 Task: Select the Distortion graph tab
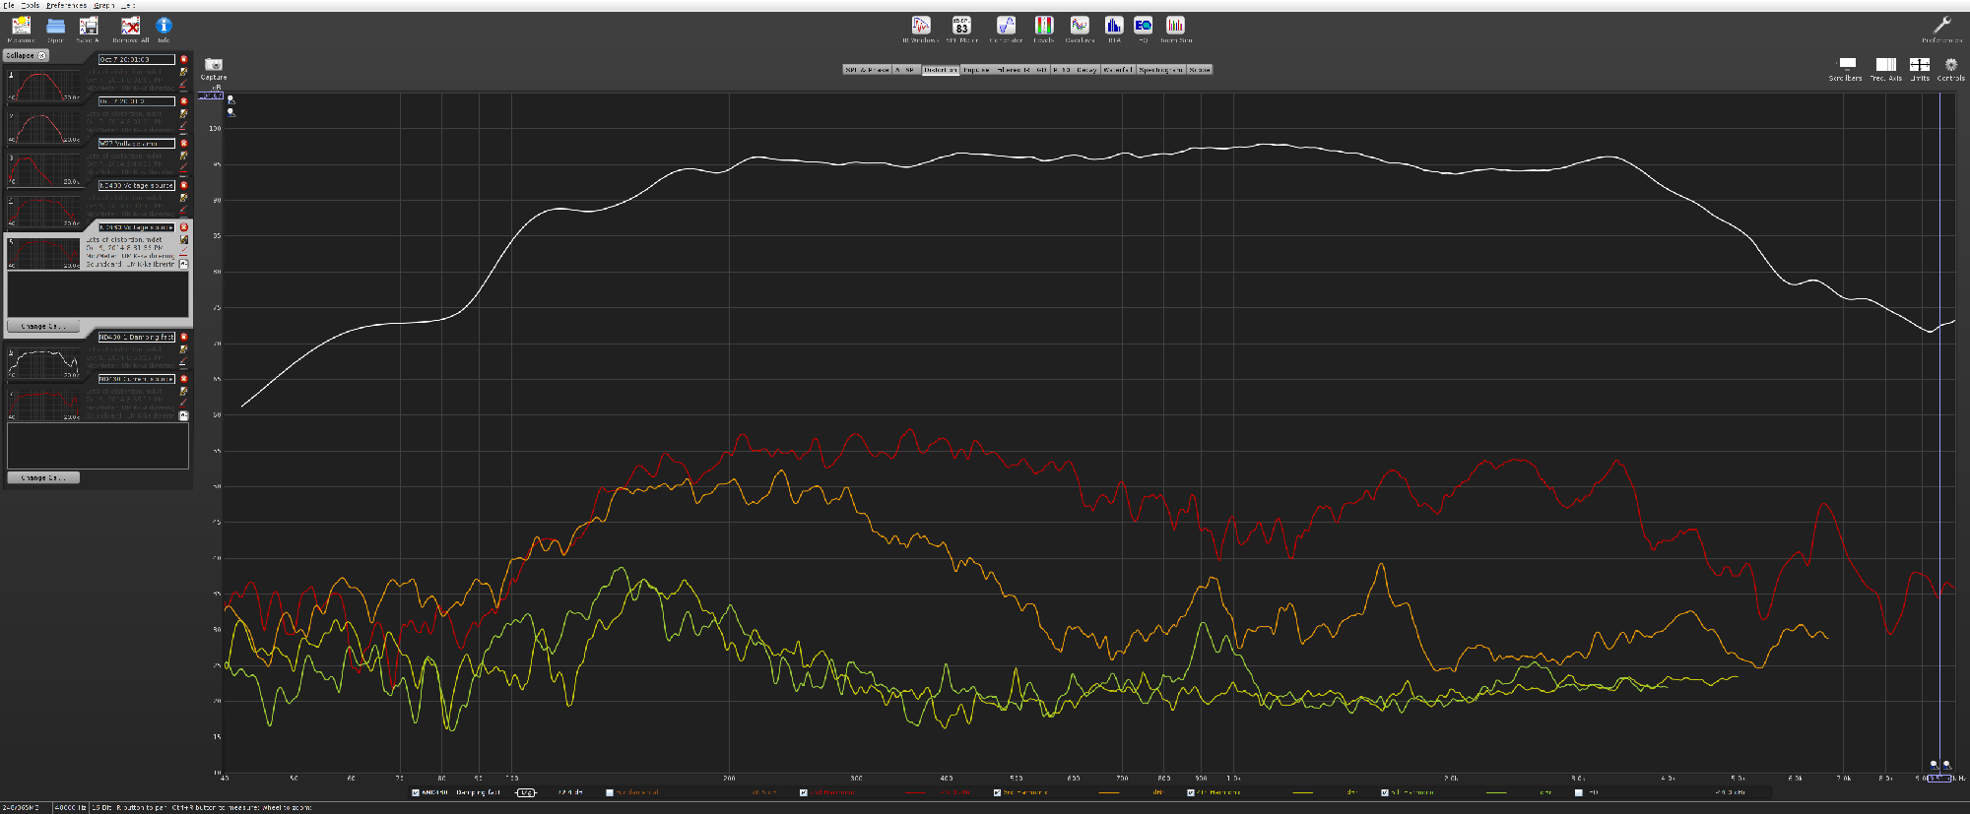coord(941,70)
